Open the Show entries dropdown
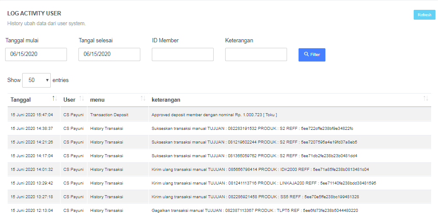 tap(36, 80)
